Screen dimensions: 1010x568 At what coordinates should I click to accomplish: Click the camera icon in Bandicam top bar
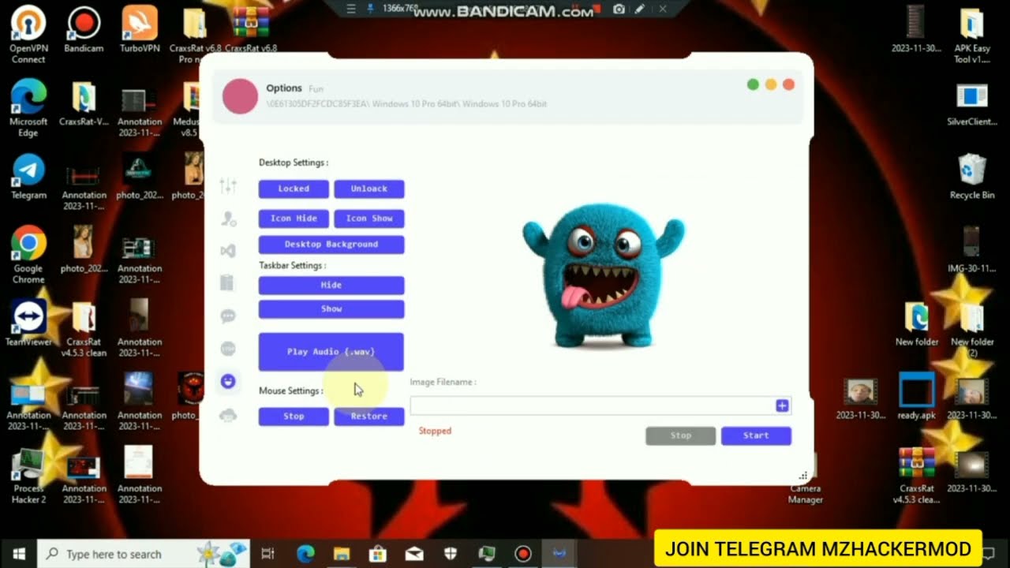[x=619, y=9]
